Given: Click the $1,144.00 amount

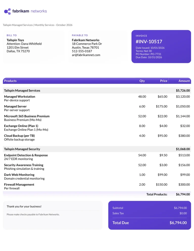Looking at the screenshot, I should click(183, 116).
